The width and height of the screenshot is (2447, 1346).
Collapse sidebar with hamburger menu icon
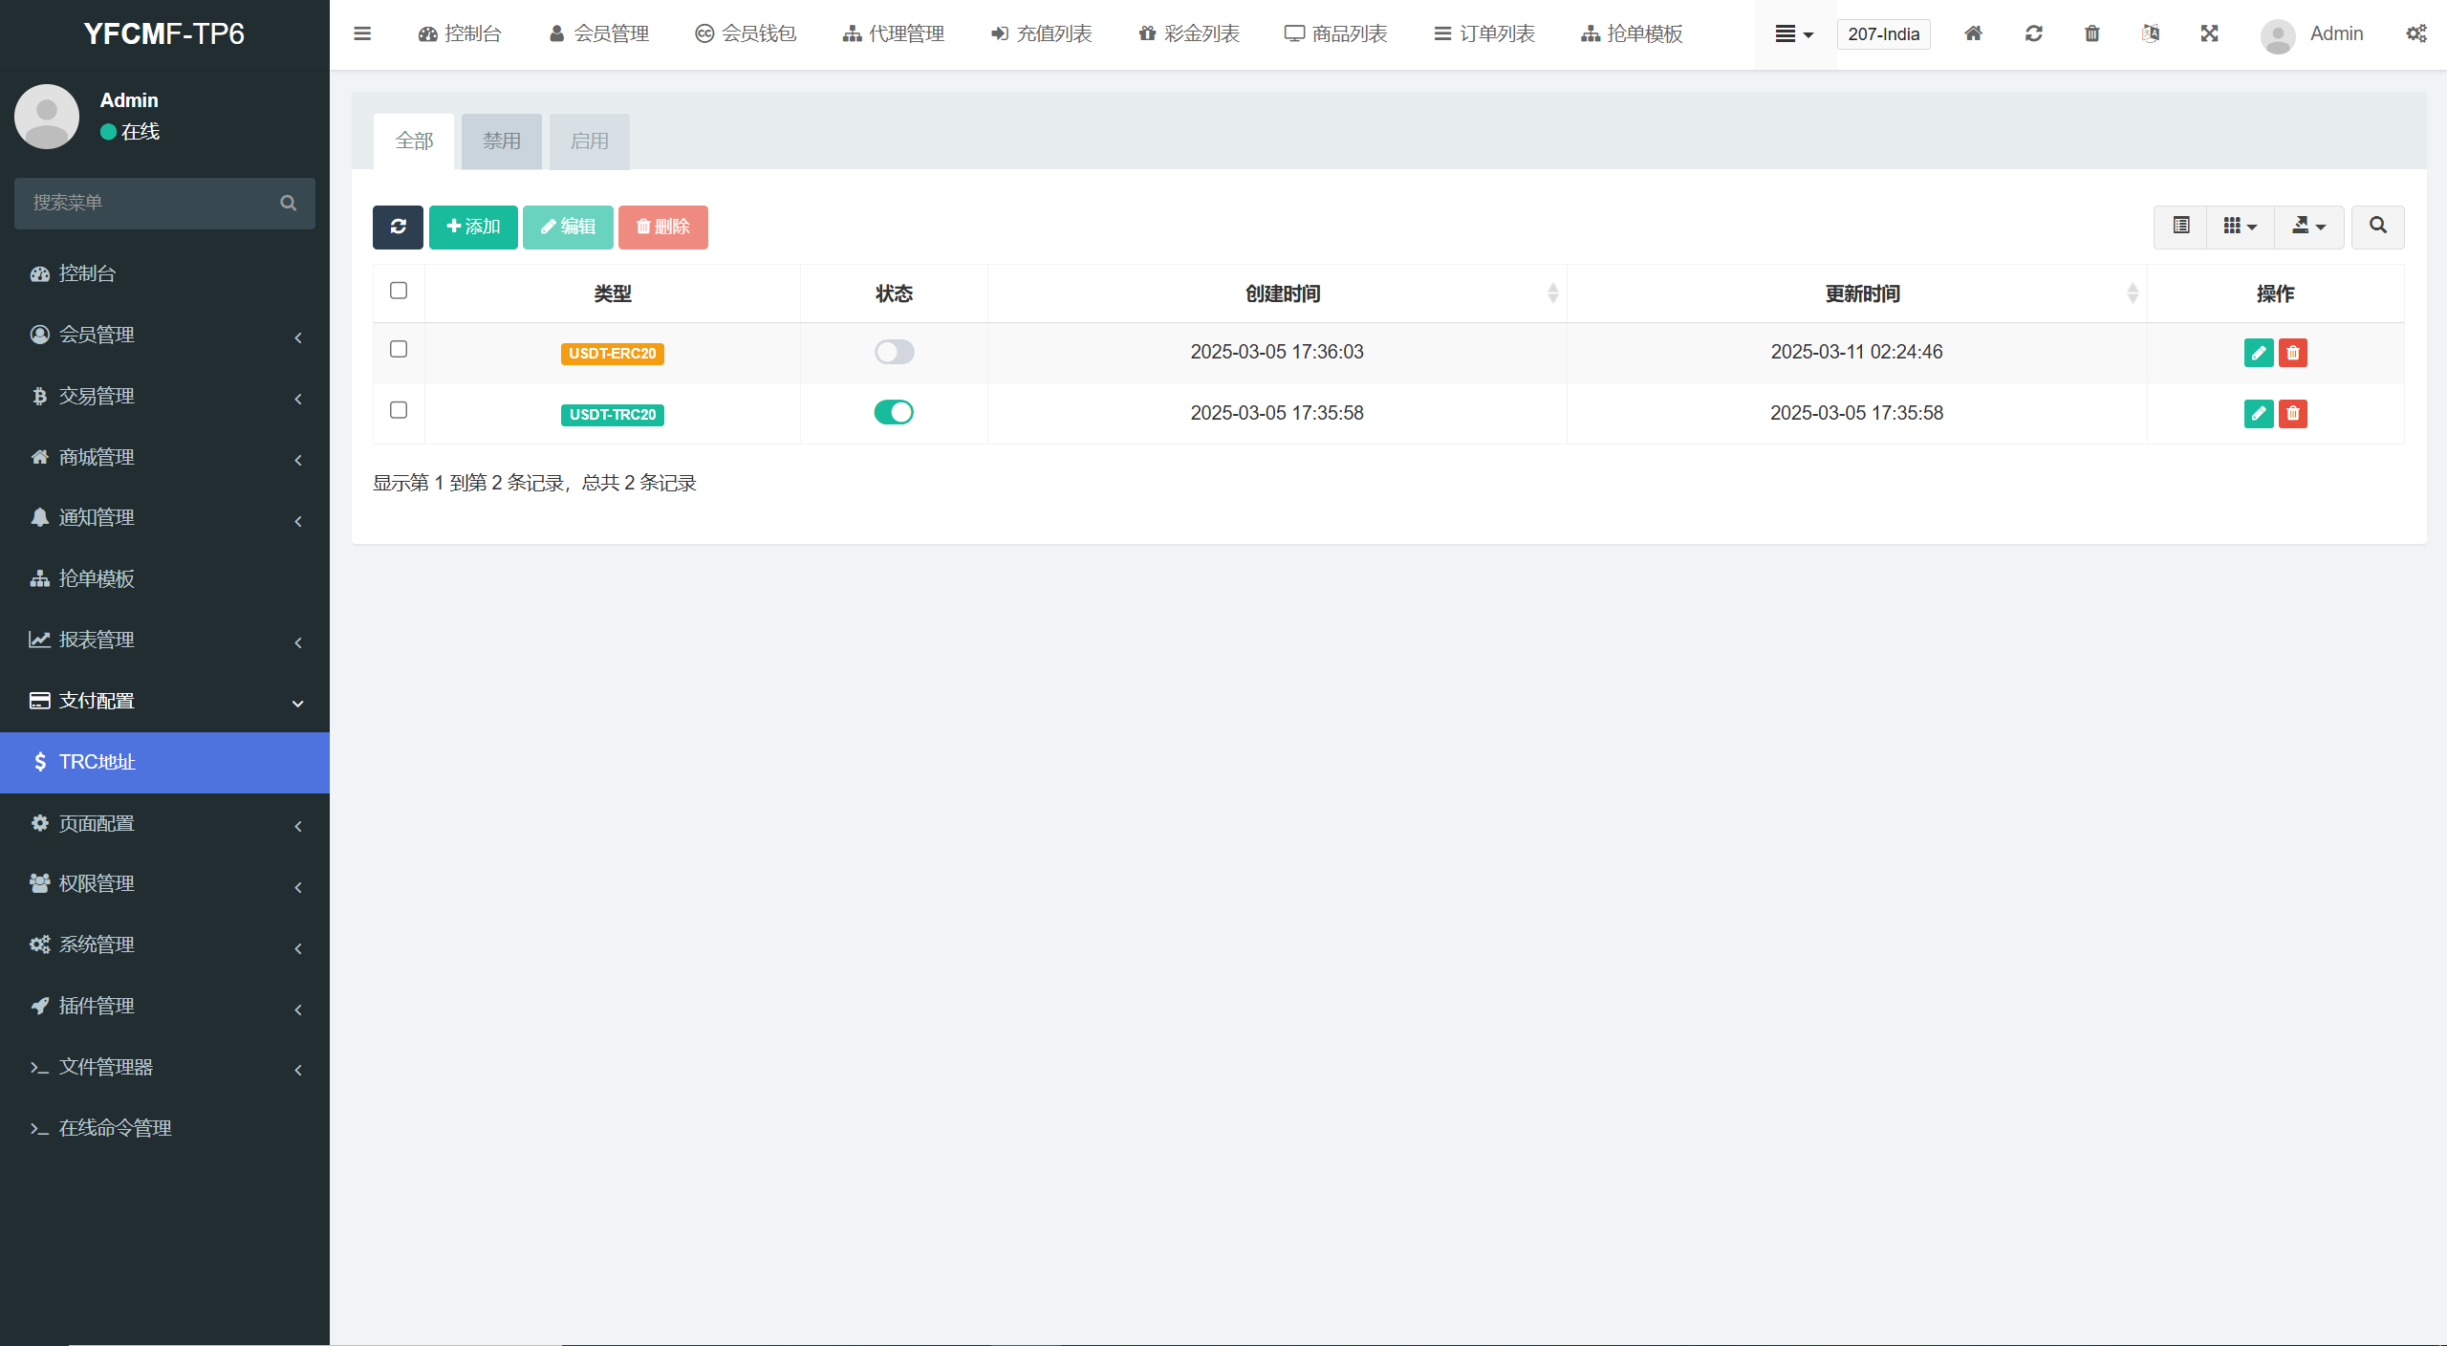click(x=362, y=33)
